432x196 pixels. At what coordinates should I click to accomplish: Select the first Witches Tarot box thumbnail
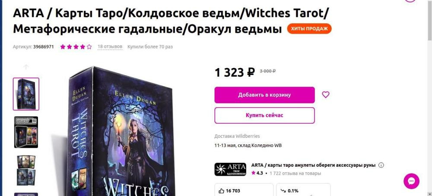click(x=26, y=94)
